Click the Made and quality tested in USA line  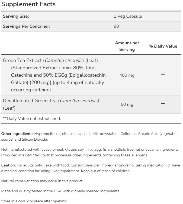tap(60, 191)
